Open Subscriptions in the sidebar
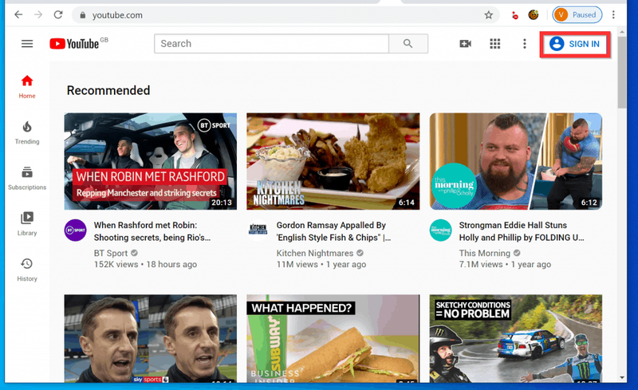Image resolution: width=638 pixels, height=390 pixels. click(x=27, y=179)
